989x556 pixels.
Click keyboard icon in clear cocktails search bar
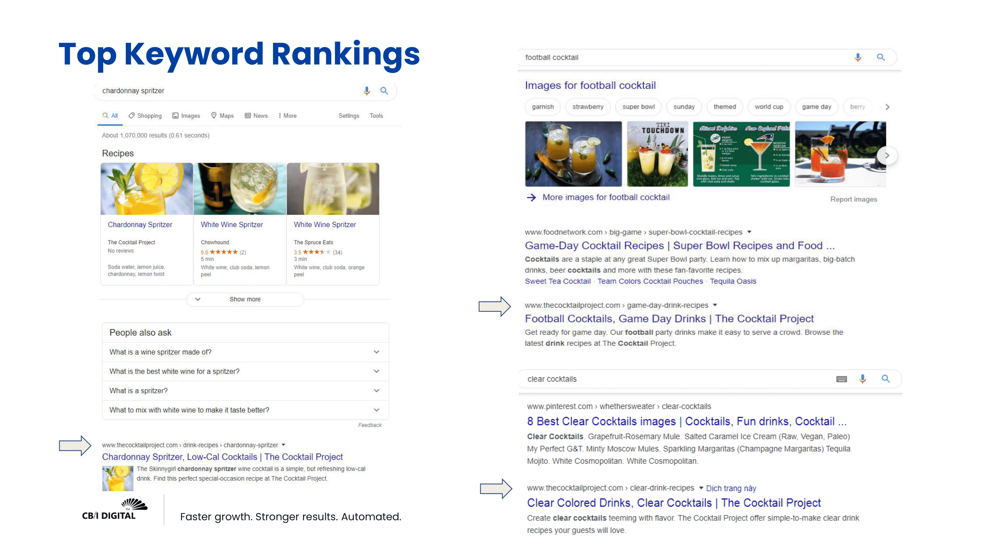click(x=841, y=379)
